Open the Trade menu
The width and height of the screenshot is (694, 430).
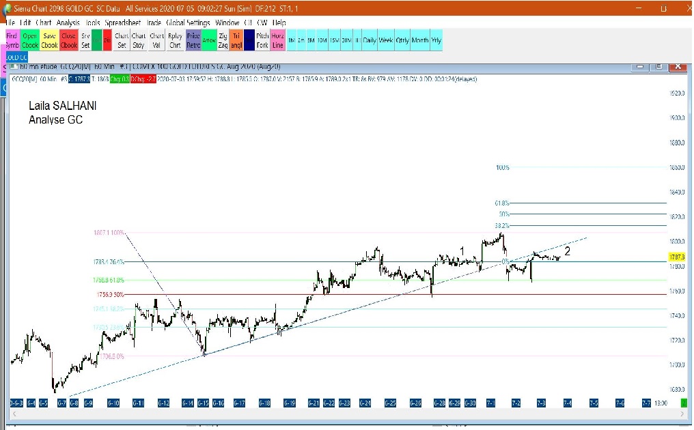tap(154, 23)
